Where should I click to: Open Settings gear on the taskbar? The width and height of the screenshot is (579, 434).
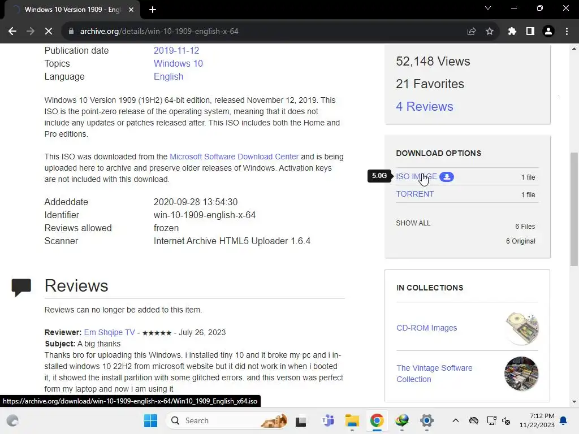426,420
